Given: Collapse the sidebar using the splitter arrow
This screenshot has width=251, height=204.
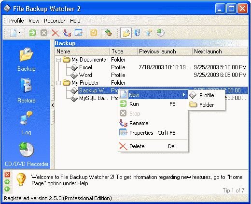Looking at the screenshot, I should [53, 105].
